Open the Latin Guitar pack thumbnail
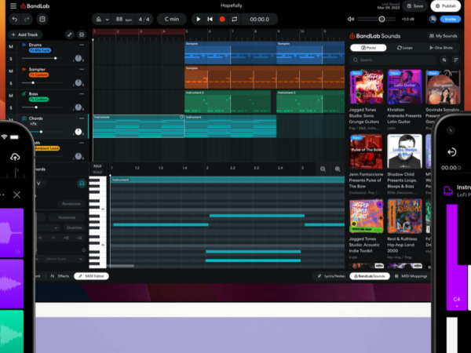Screen dimensions: 471x353 pos(404,87)
